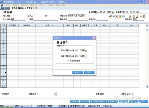The height and width of the screenshot is (108, 149).
Task: Close the 查询条件 dialog
Action: (94, 38)
